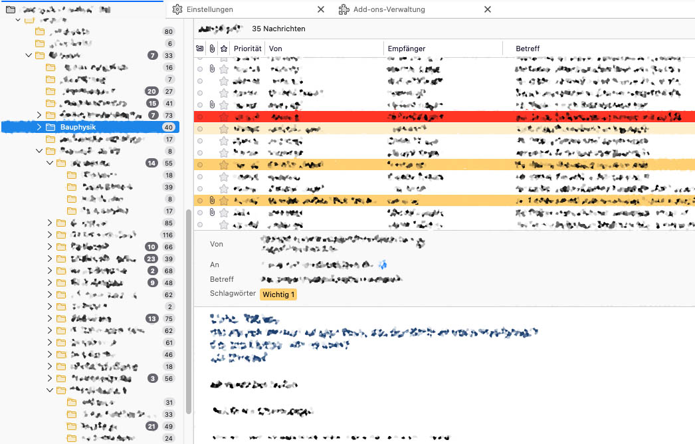
Task: Click the puzzle icon on Add-ons-Verwaltung tab
Action: [x=344, y=9]
